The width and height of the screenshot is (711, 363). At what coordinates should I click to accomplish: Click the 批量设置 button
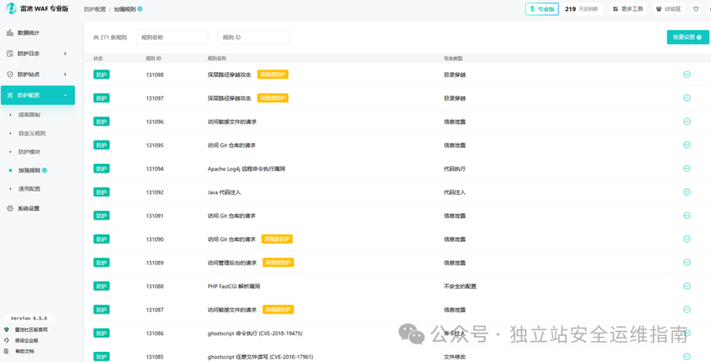click(688, 37)
